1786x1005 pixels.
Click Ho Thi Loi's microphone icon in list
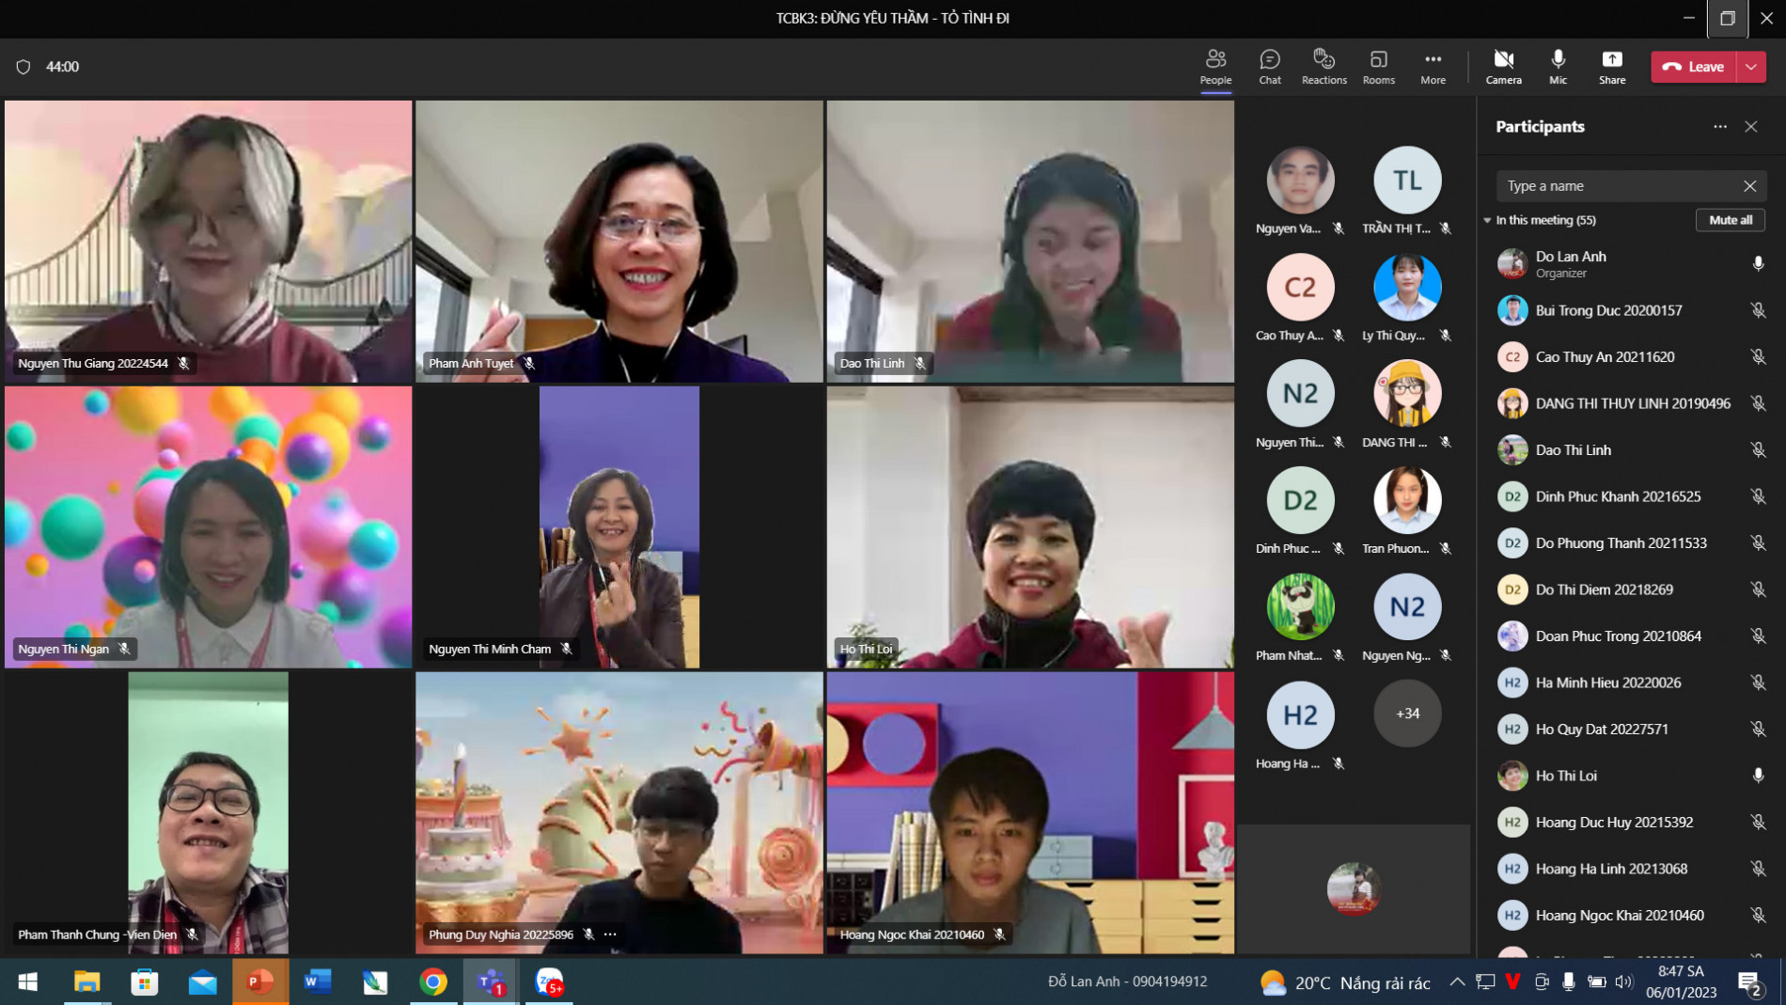click(1758, 776)
